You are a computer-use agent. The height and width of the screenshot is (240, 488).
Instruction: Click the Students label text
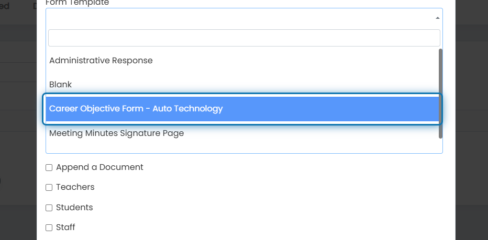74,208
